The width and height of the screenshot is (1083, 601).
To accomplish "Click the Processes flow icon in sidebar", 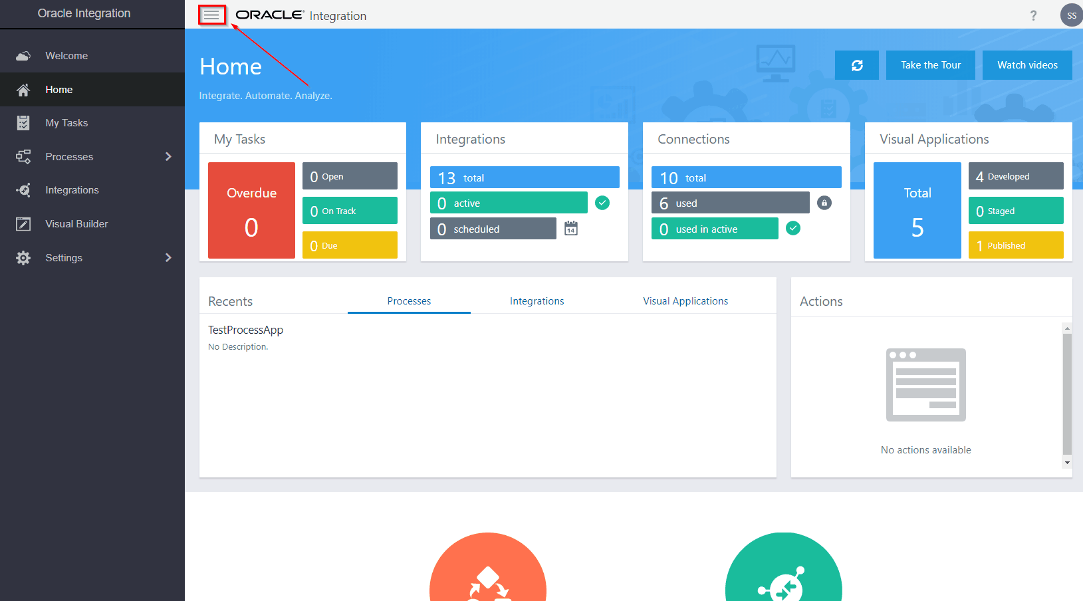I will pyautogui.click(x=23, y=157).
